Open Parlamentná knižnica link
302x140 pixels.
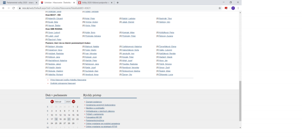coord(95,120)
